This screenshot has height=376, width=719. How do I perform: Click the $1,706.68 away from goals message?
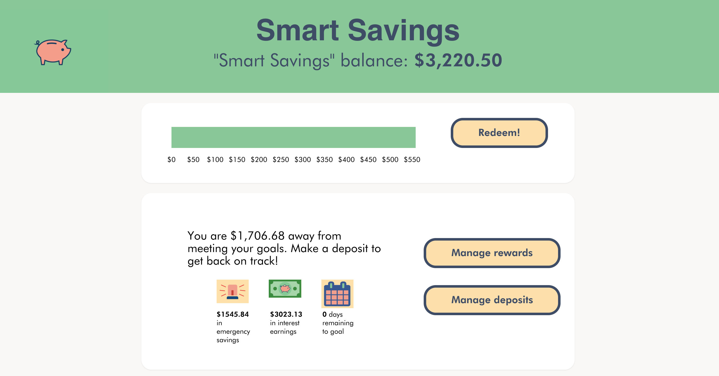[284, 248]
